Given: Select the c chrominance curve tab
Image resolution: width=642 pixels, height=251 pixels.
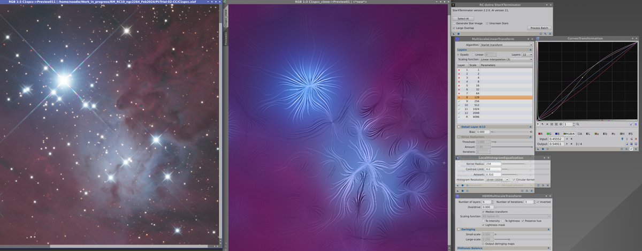Looking at the screenshot, I should (x=614, y=134).
